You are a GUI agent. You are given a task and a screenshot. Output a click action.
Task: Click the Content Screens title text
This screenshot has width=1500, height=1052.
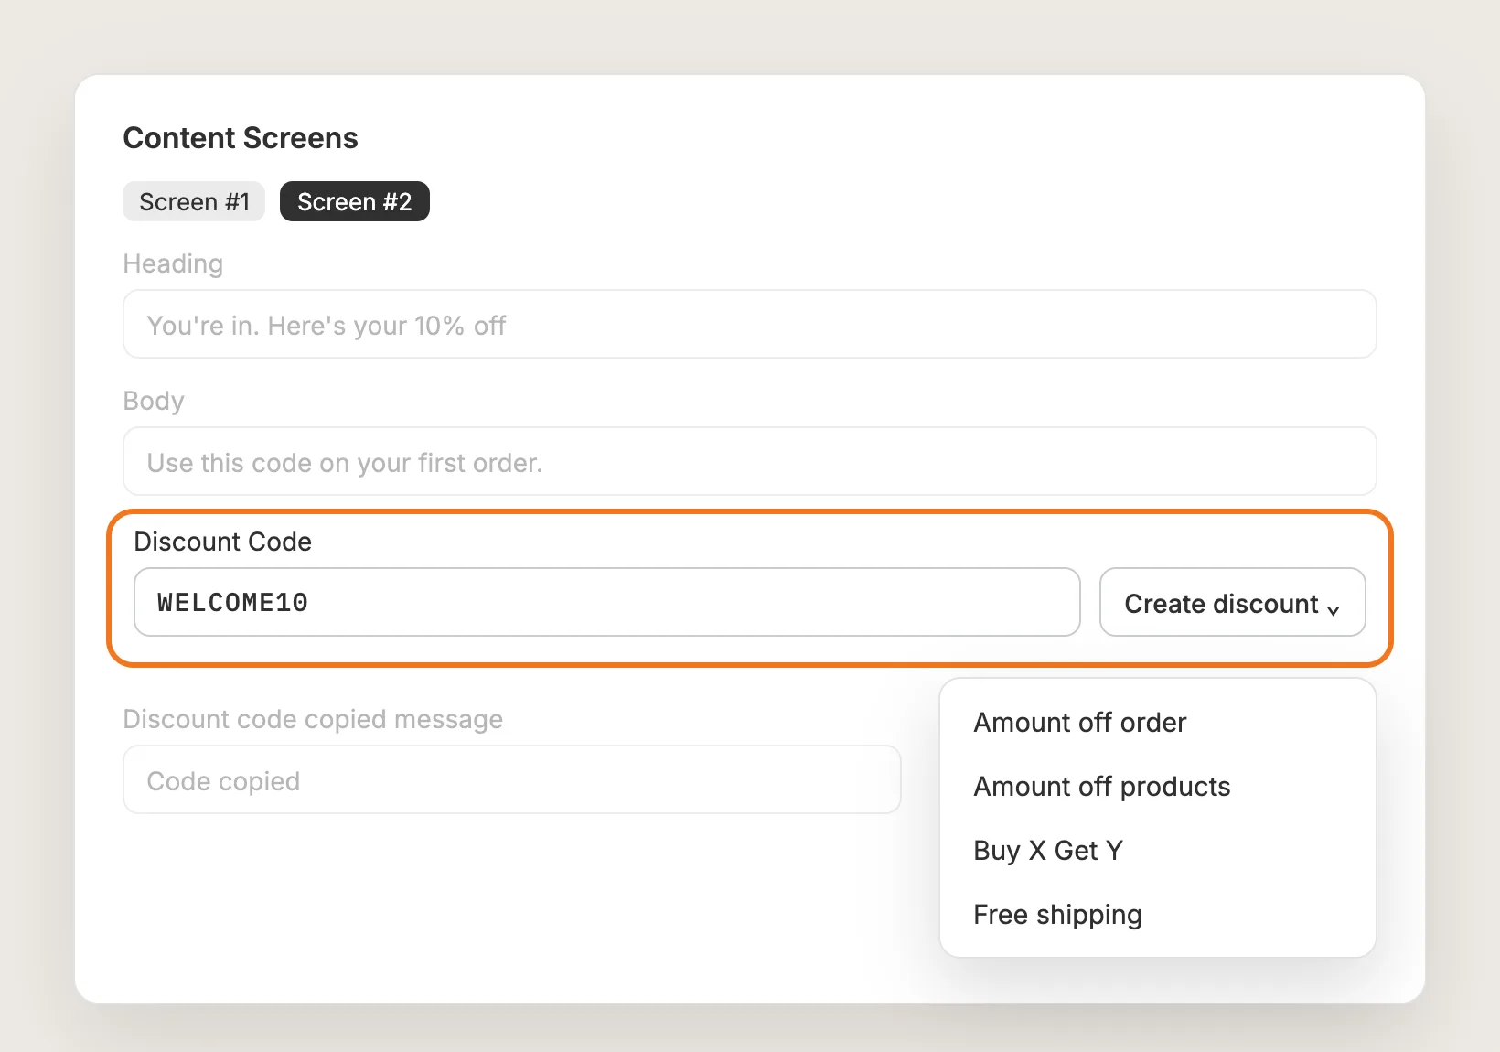point(241,138)
